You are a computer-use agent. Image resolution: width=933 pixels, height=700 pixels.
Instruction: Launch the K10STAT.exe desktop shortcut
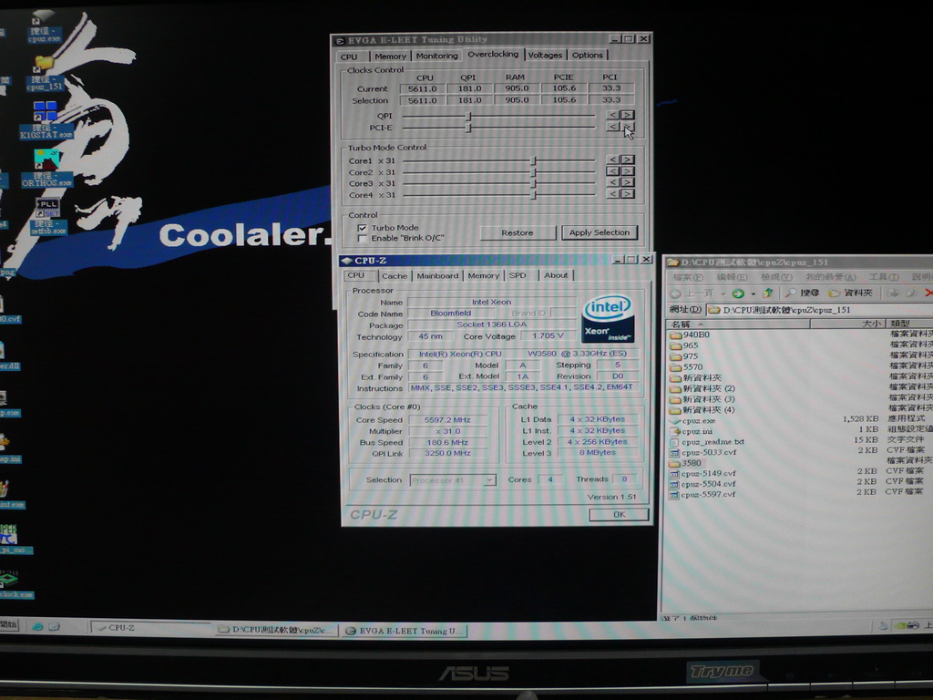pyautogui.click(x=46, y=121)
